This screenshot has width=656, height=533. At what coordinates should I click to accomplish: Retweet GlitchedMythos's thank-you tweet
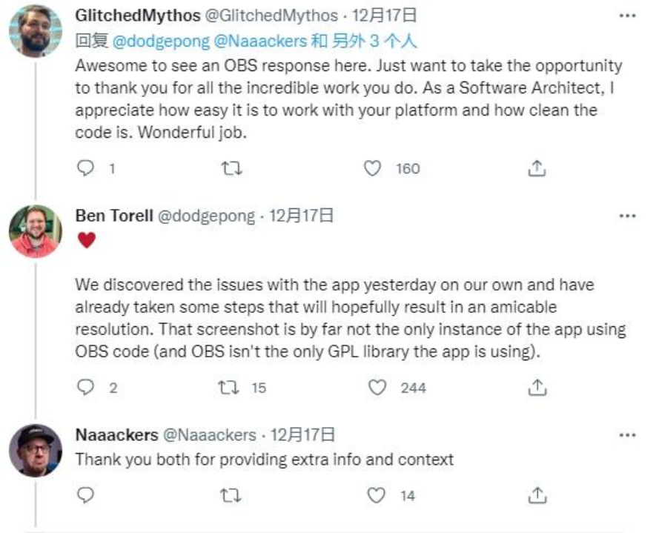coord(232,169)
